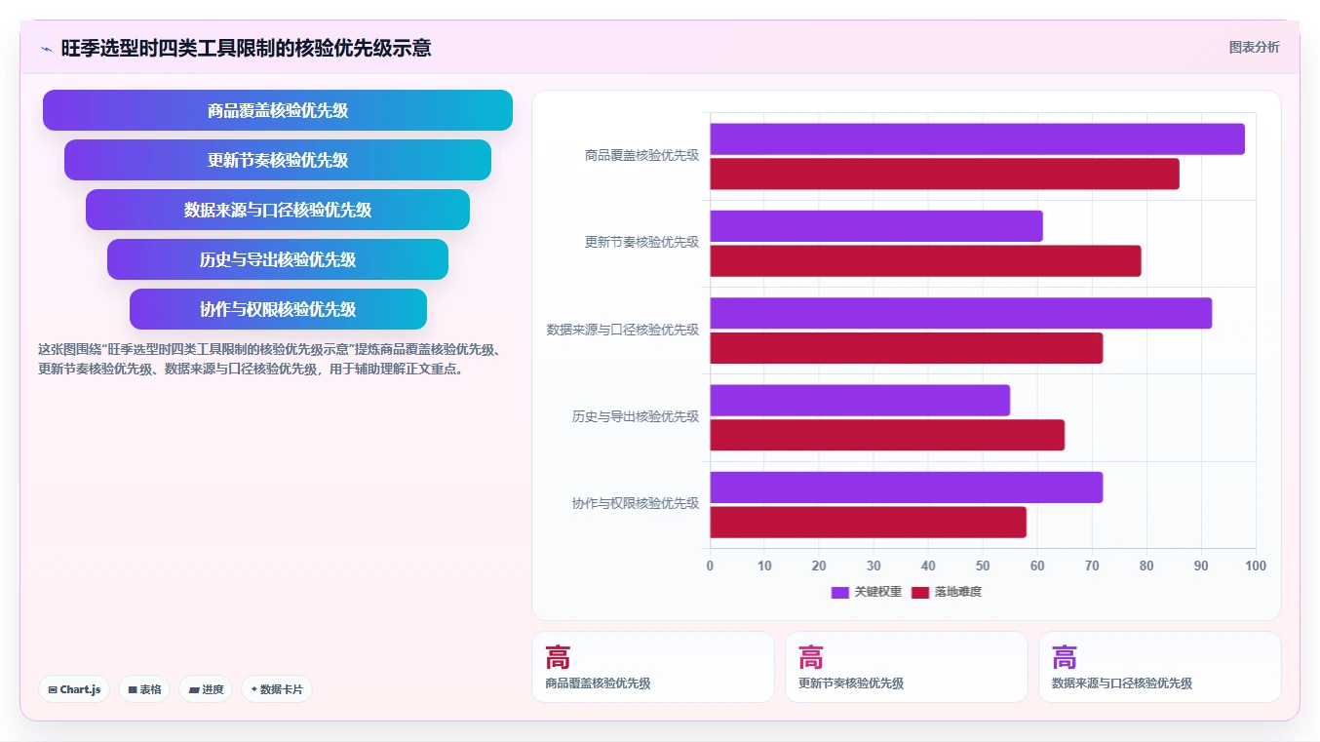Click the purple 关键权重 legend swatch
This screenshot has width=1320, height=742.
click(x=840, y=592)
